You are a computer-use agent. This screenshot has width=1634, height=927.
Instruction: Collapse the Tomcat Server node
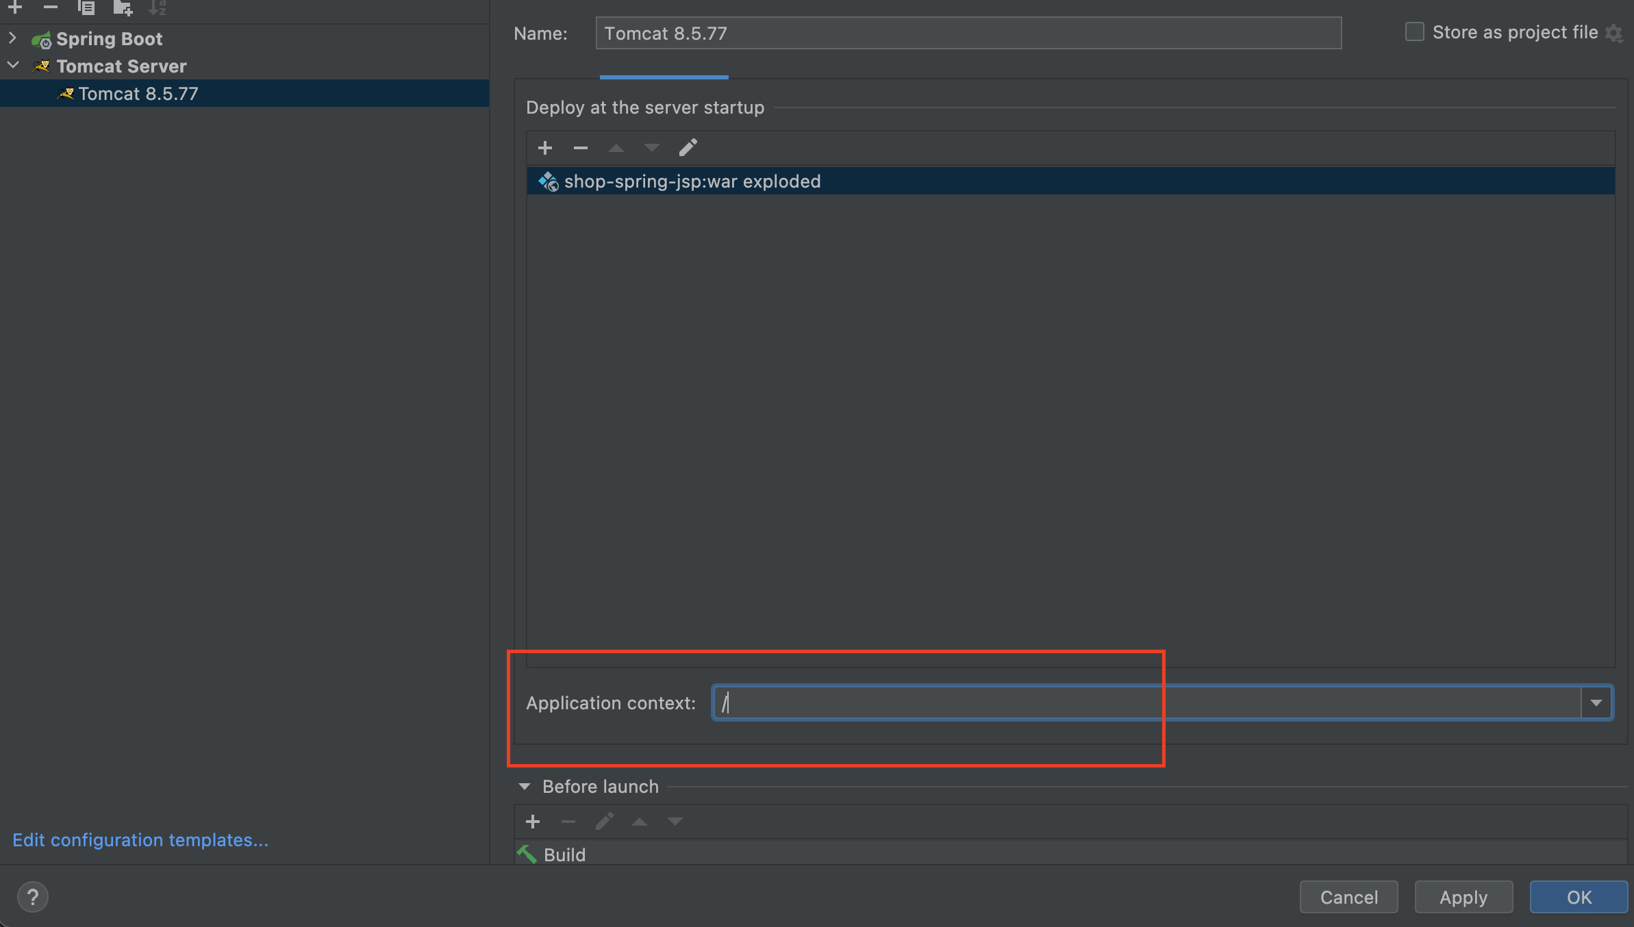(12, 66)
